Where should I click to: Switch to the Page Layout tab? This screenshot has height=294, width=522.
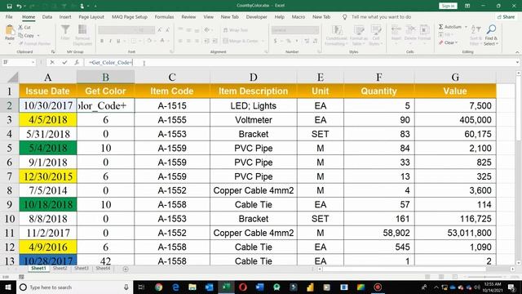tap(91, 16)
